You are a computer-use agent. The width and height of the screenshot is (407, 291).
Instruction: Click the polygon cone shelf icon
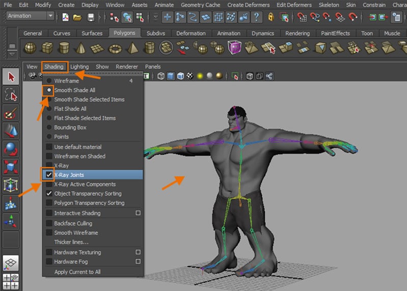point(80,48)
